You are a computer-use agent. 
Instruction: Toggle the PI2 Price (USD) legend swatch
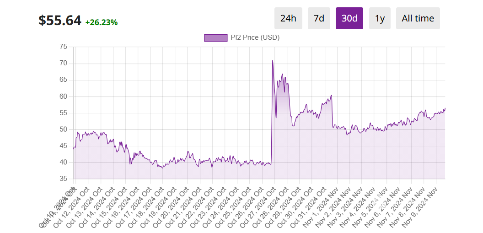(215, 38)
